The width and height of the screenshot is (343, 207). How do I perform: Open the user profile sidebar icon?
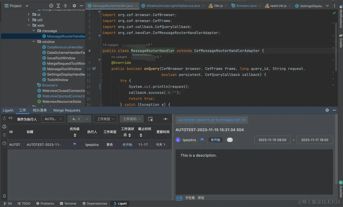tap(4, 127)
